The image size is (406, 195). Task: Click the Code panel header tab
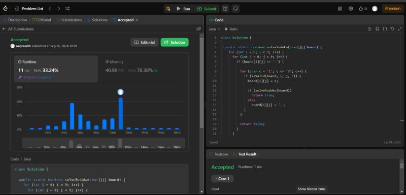click(216, 20)
